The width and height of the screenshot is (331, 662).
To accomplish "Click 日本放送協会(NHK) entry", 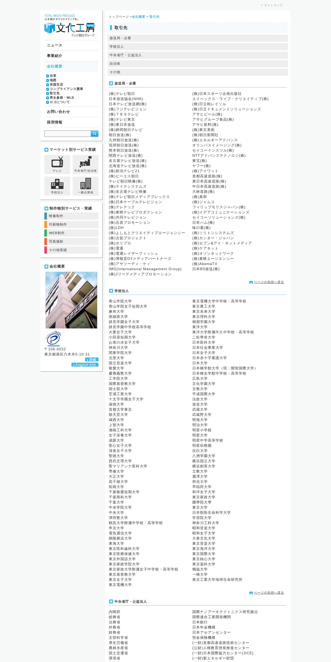I will tap(126, 99).
